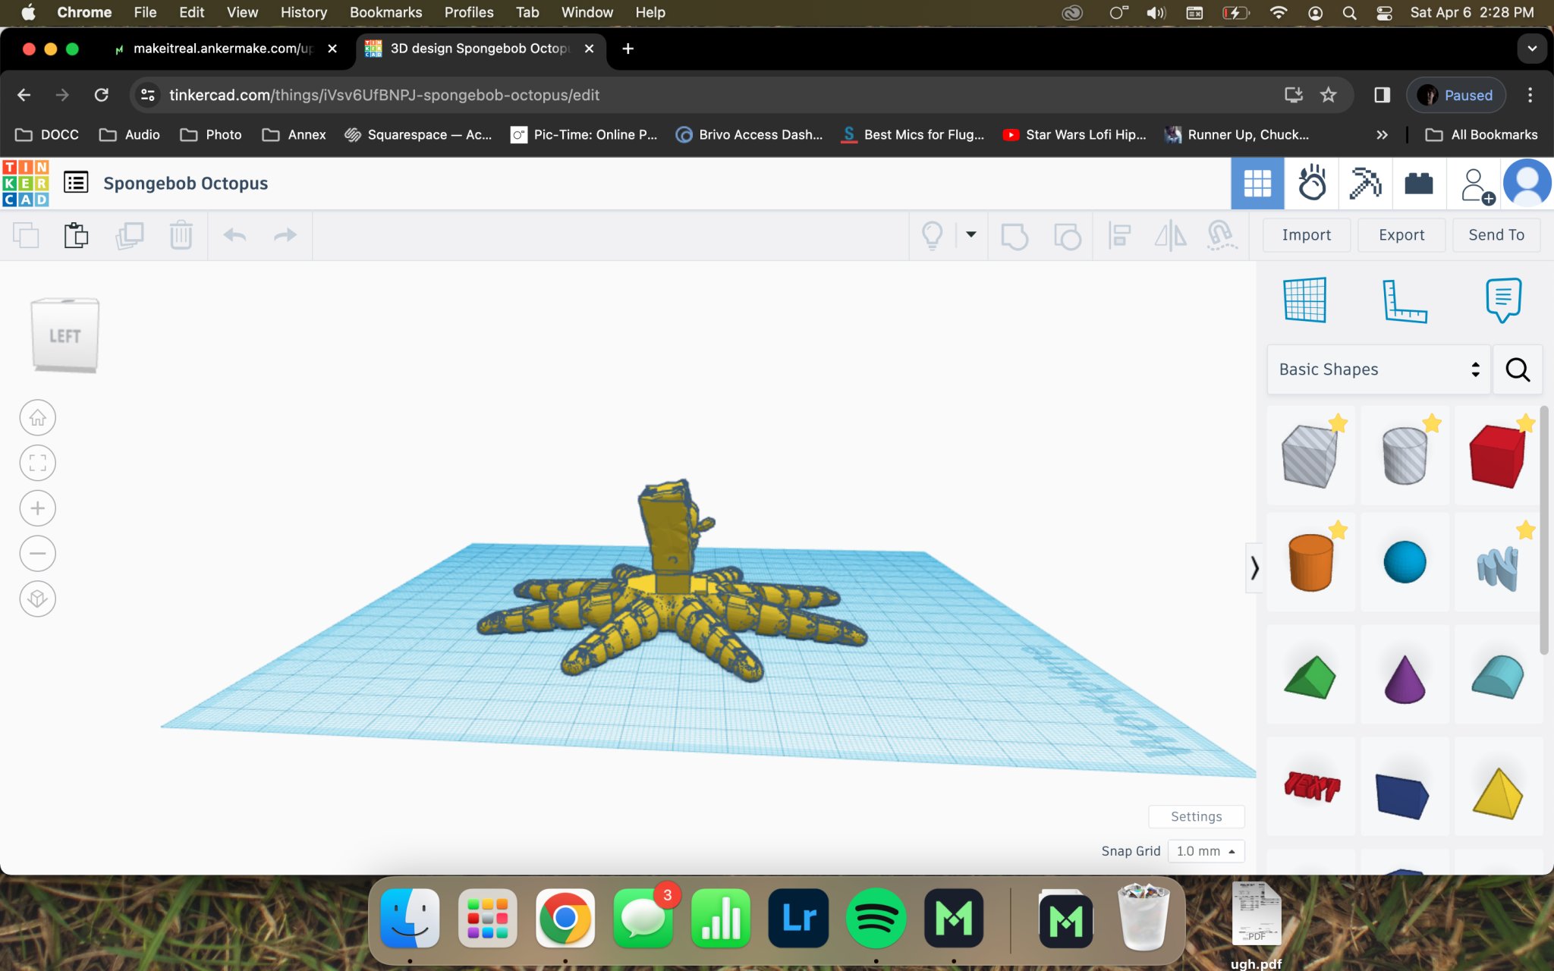Select the Ruler tool icon
The height and width of the screenshot is (971, 1554).
coord(1404,300)
